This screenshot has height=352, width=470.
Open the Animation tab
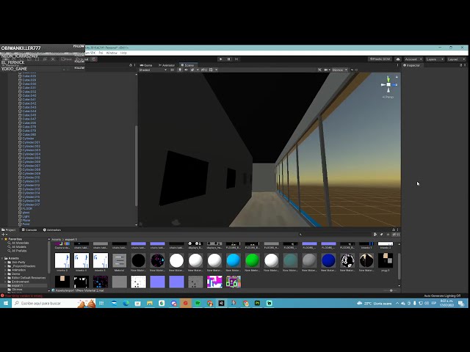pyautogui.click(x=52, y=230)
